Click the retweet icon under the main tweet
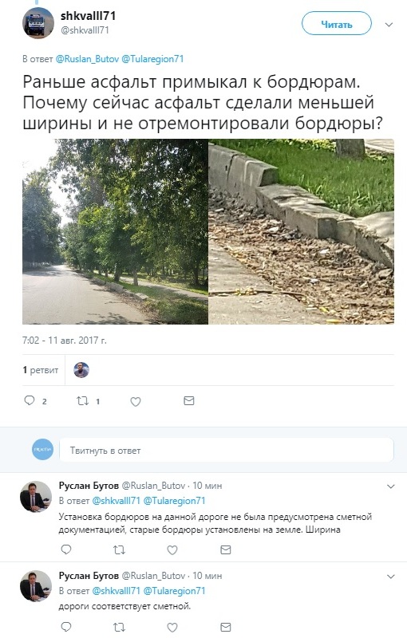Viewport: 407px width, 638px height. 83,401
